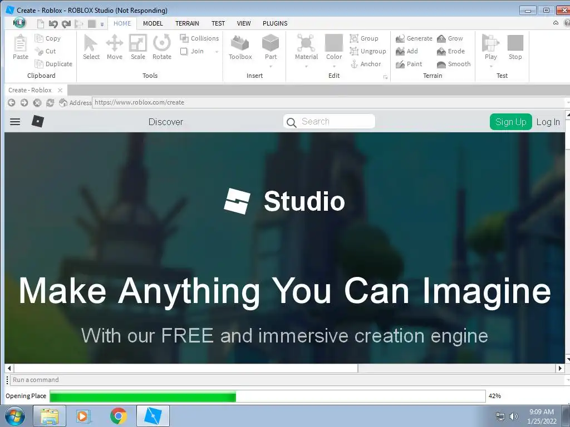The image size is (570, 427).
Task: Switch to the TEST ribbon tab
Action: click(x=218, y=23)
